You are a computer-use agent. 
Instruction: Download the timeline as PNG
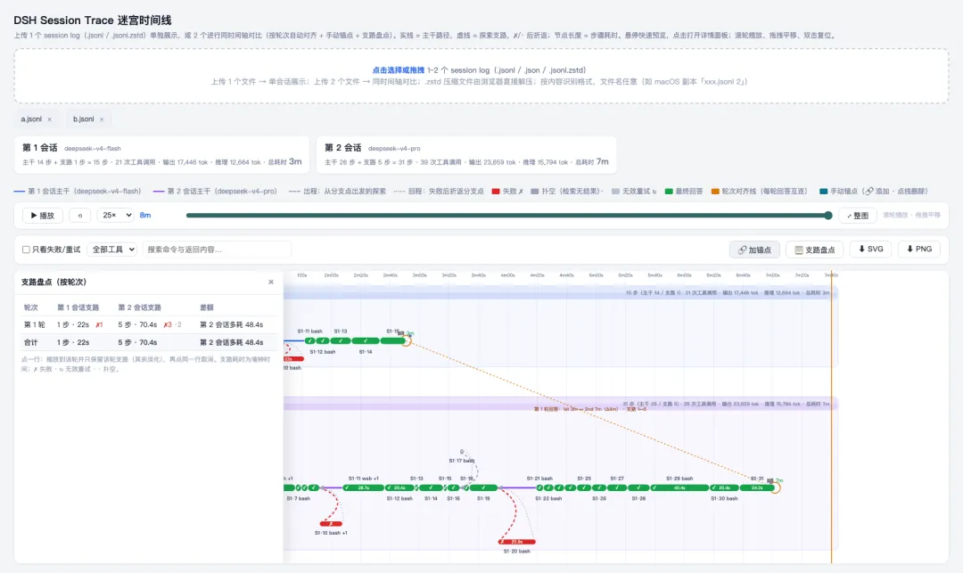(918, 250)
